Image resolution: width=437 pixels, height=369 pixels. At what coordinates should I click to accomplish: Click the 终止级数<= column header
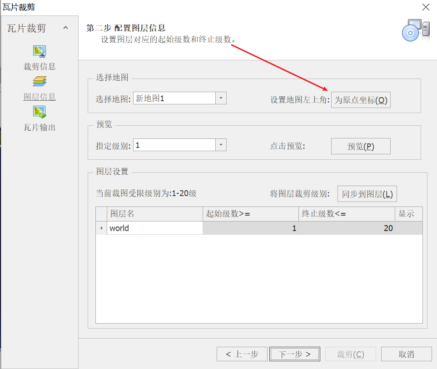[347, 214]
